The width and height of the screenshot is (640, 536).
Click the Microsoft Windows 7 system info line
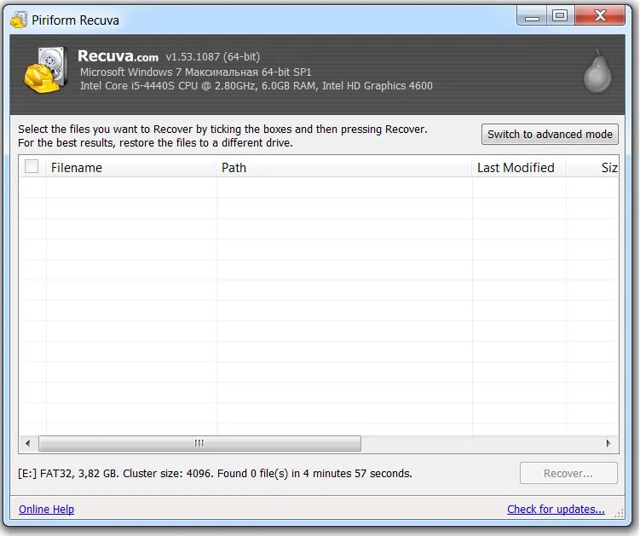(195, 72)
